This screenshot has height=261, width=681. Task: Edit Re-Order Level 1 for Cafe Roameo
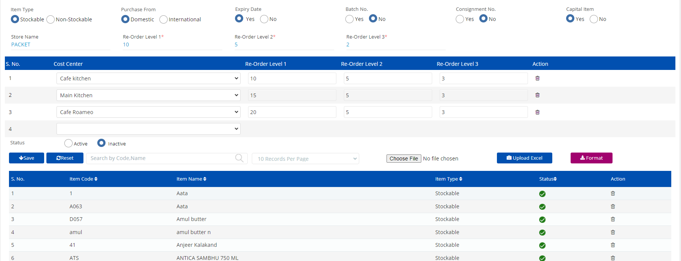[x=292, y=112]
